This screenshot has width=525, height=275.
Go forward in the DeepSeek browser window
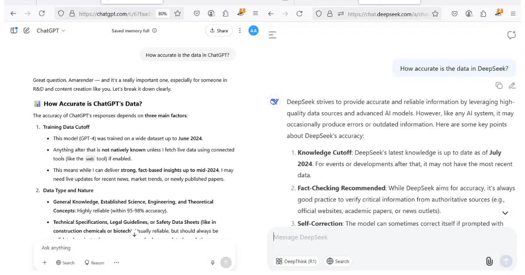pyautogui.click(x=285, y=14)
